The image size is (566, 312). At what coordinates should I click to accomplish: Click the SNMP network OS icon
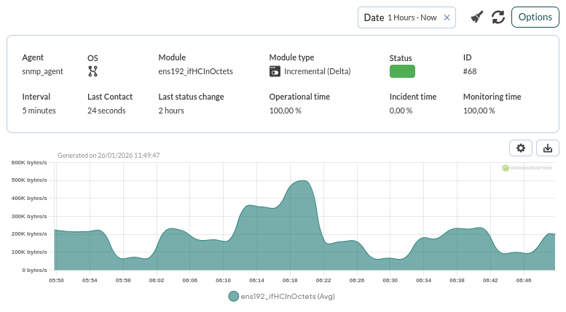pyautogui.click(x=93, y=71)
